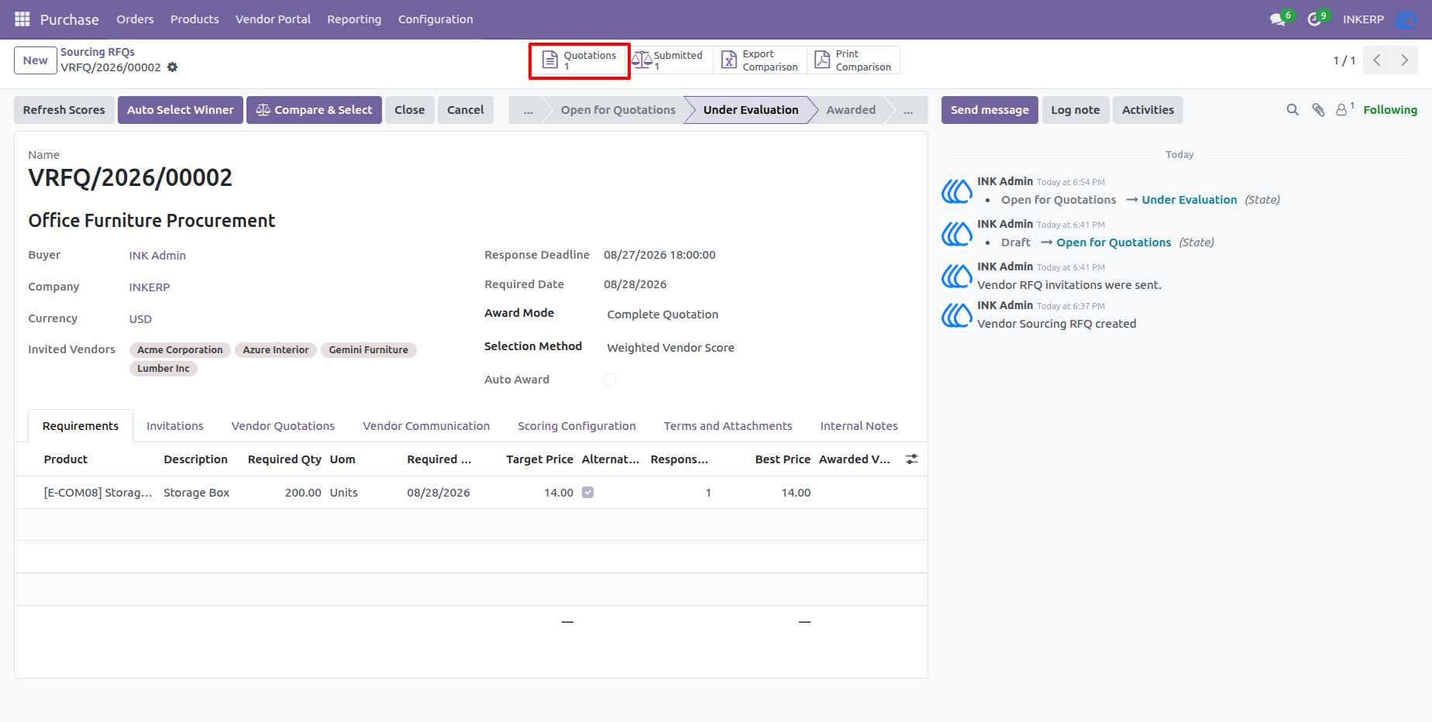This screenshot has width=1432, height=722.
Task: Search messages with magnifier icon in chatter
Action: (1293, 110)
